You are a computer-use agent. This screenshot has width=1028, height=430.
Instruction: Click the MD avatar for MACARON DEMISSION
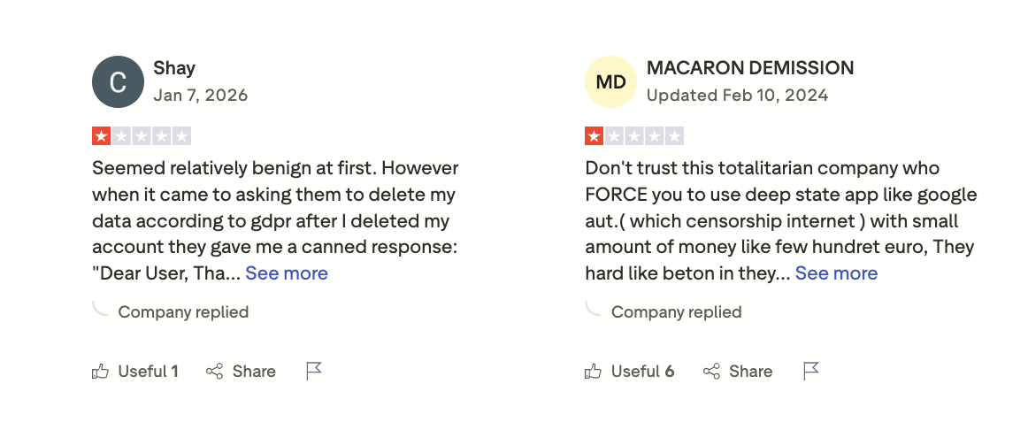[610, 81]
